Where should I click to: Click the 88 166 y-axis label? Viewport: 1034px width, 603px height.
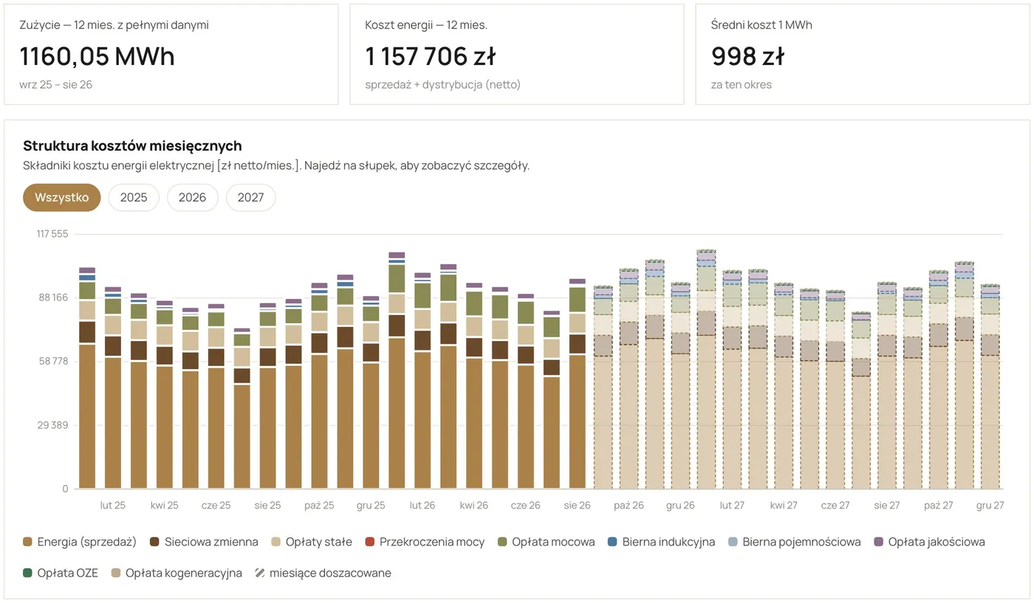pyautogui.click(x=52, y=297)
